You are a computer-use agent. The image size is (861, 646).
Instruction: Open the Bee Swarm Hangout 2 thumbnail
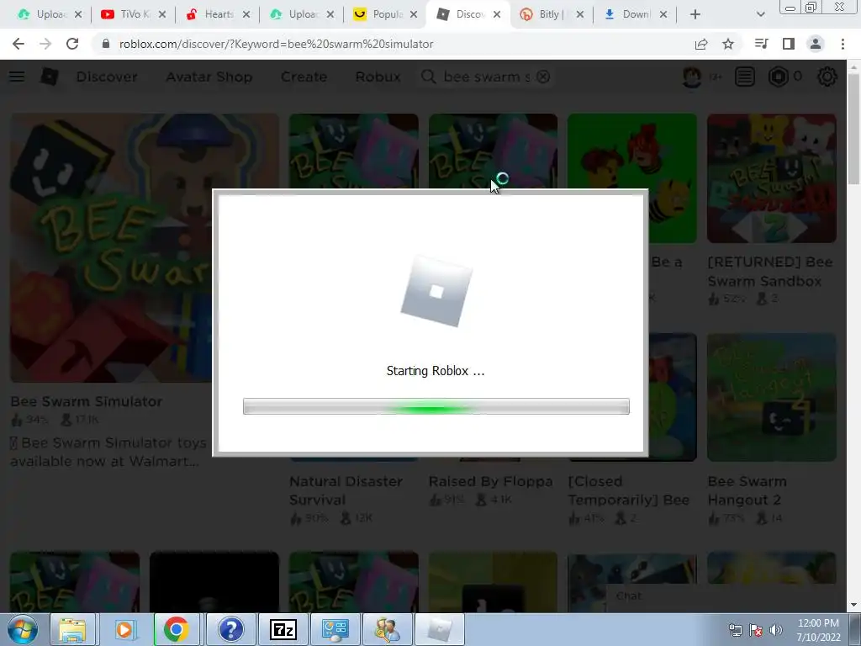click(x=772, y=397)
